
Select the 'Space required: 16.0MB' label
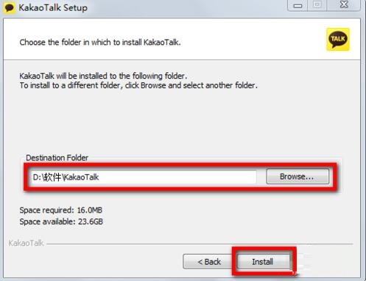[61, 210]
